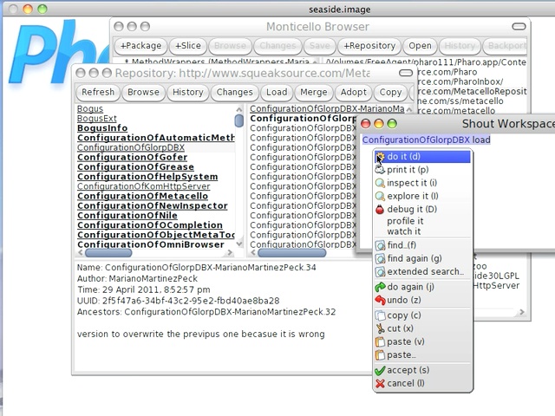Click the collapse pill icon in Monticello Browser title bar

coord(519,27)
